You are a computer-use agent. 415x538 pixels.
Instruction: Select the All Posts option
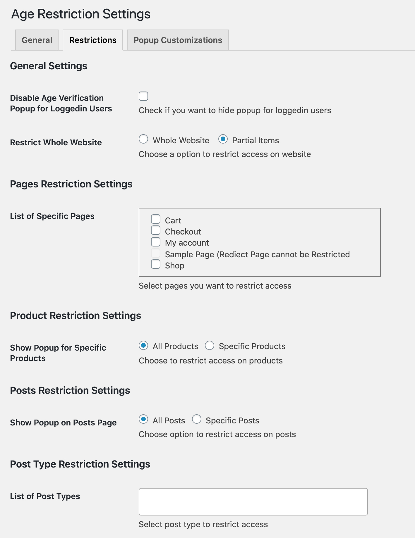(143, 420)
